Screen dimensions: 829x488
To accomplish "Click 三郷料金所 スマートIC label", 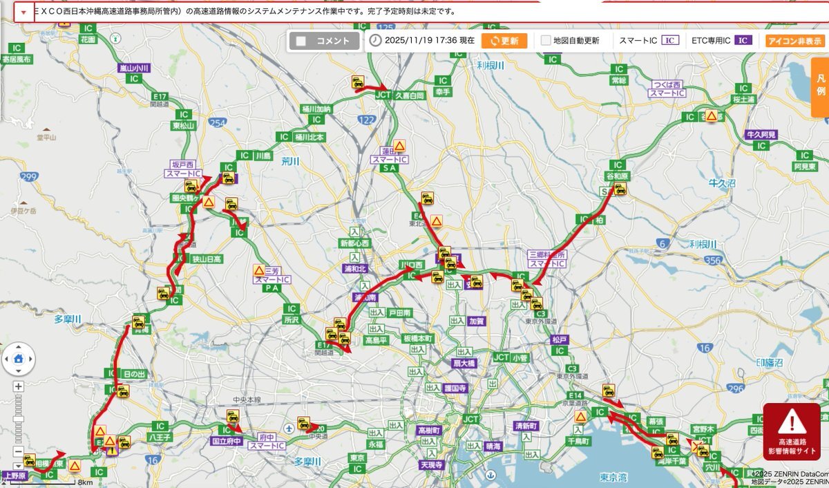I will [x=547, y=259].
